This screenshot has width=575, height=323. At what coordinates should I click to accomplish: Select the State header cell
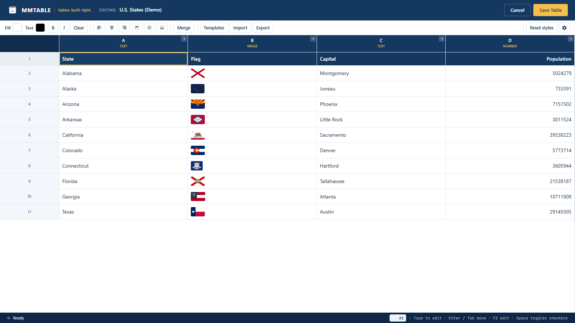pyautogui.click(x=123, y=59)
